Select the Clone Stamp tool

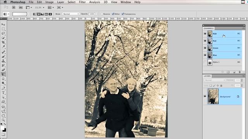click(3, 61)
